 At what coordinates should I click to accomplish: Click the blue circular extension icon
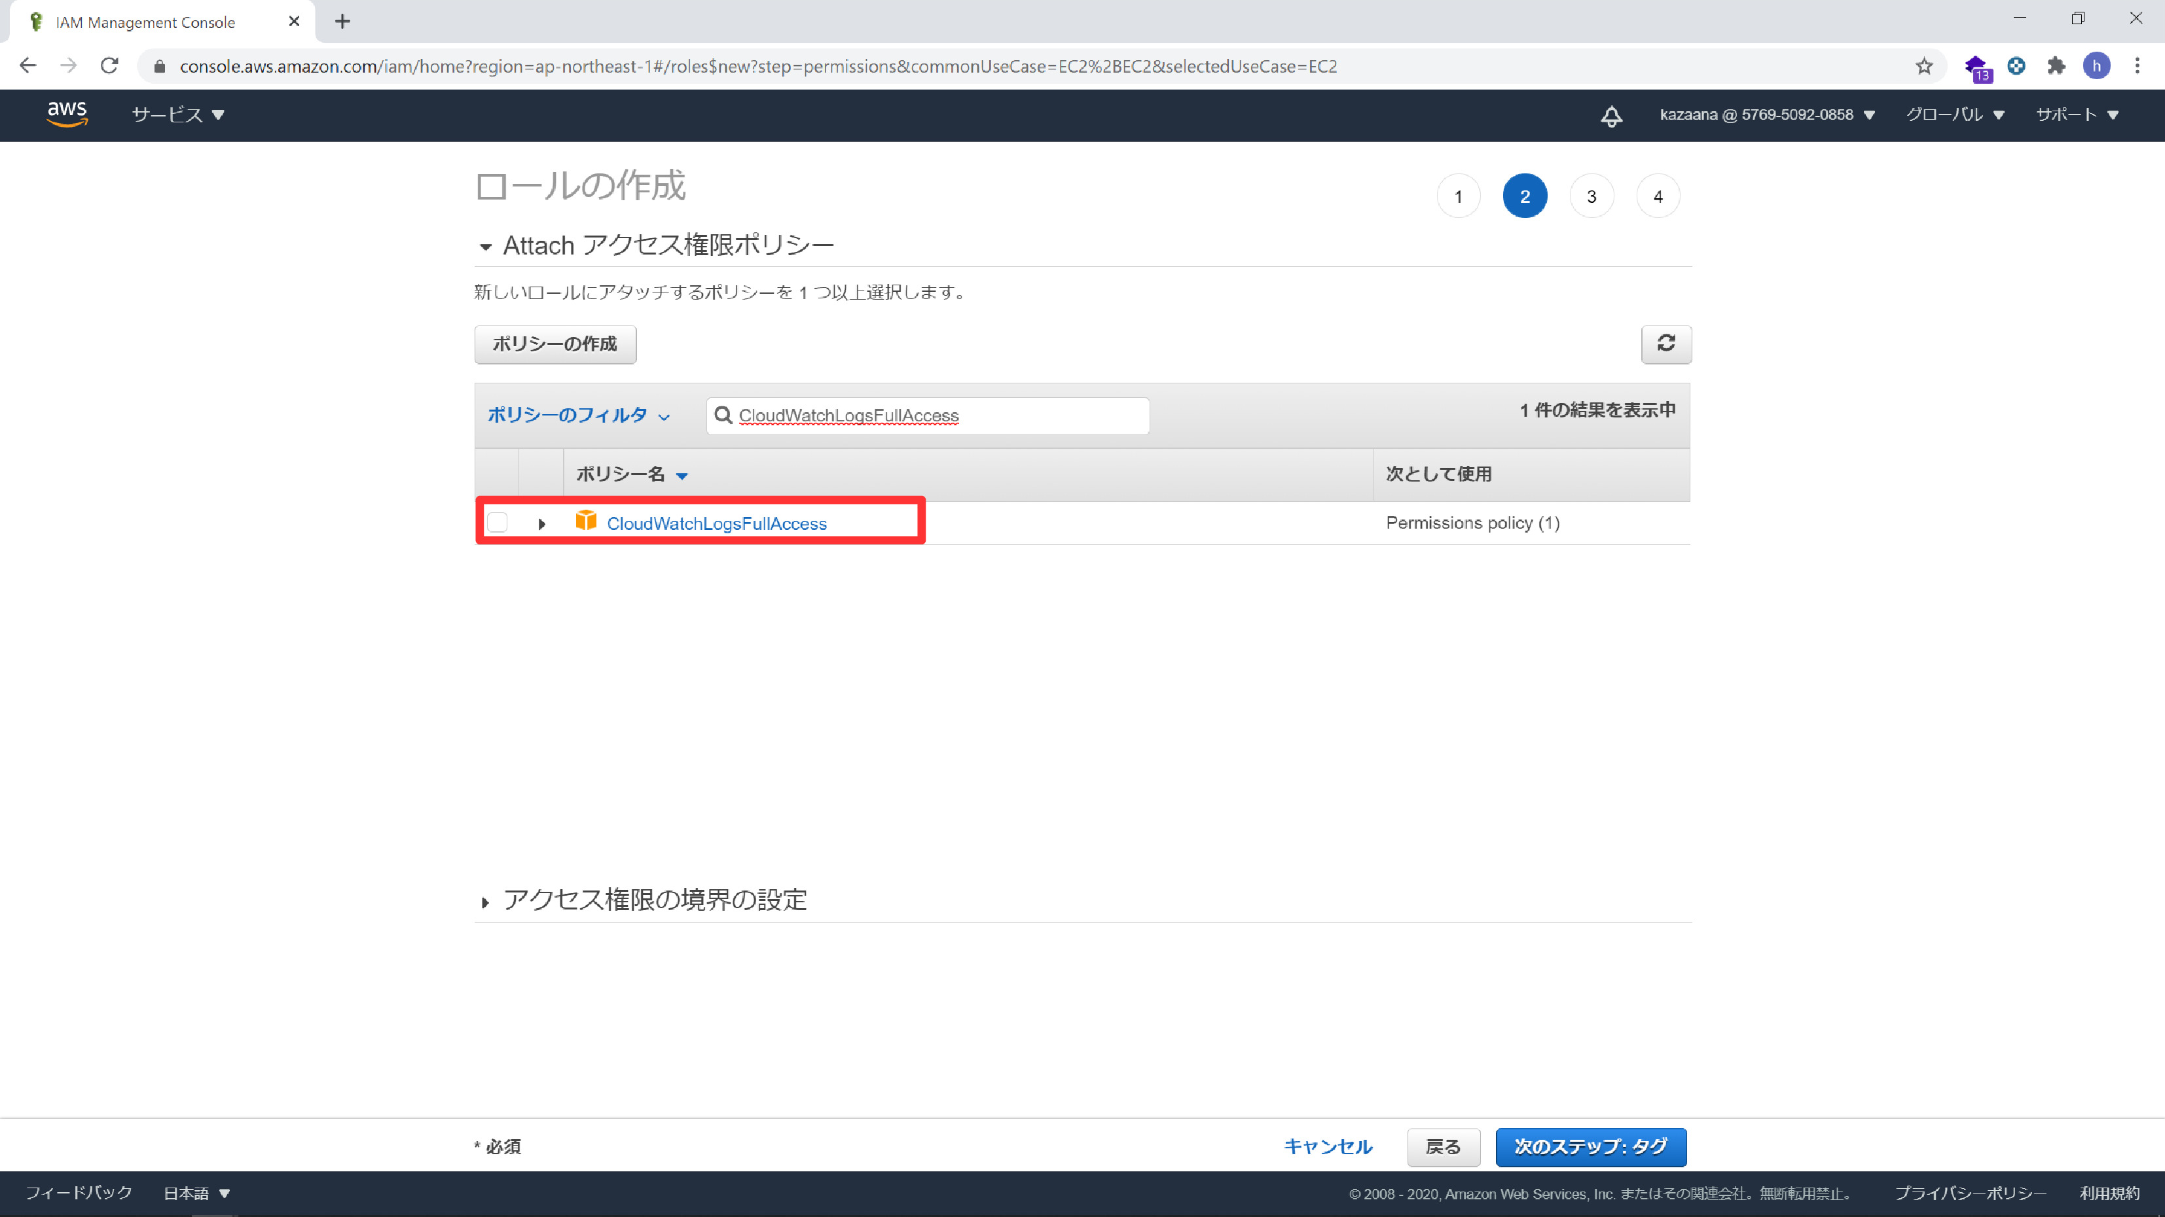point(2015,65)
